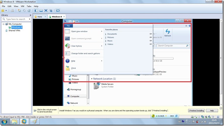Minimize the ribbon with the chevron icon
This screenshot has height=126, width=224.
(x=186, y=26)
